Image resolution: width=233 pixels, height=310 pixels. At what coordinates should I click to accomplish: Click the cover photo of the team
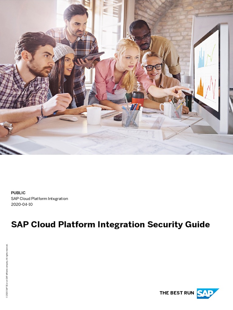[116, 77]
